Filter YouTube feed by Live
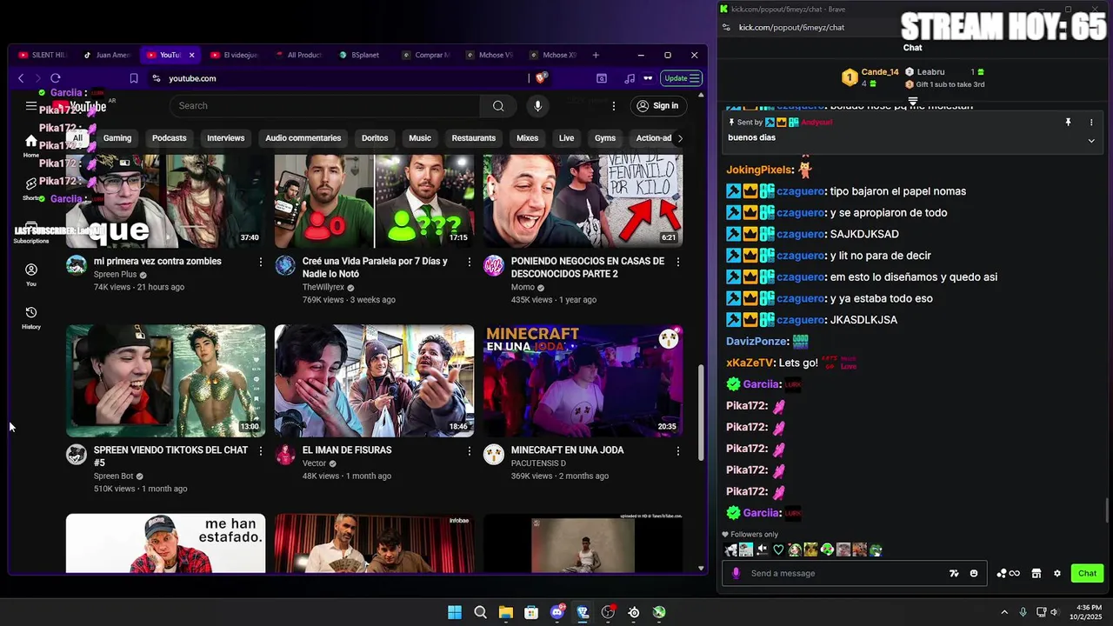 [566, 138]
